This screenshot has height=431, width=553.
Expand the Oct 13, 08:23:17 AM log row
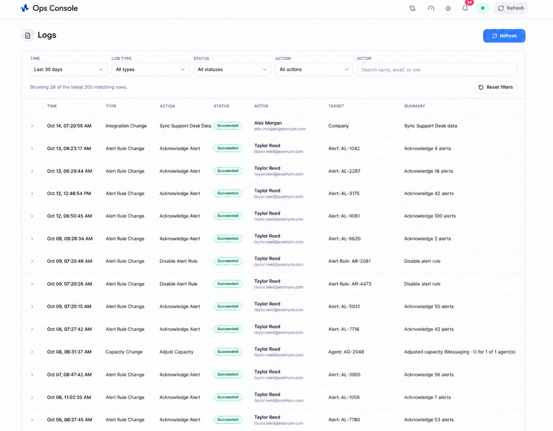(x=32, y=148)
